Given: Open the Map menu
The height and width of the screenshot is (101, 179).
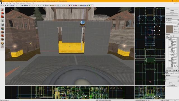Looking at the screenshot, I should [10, 3].
